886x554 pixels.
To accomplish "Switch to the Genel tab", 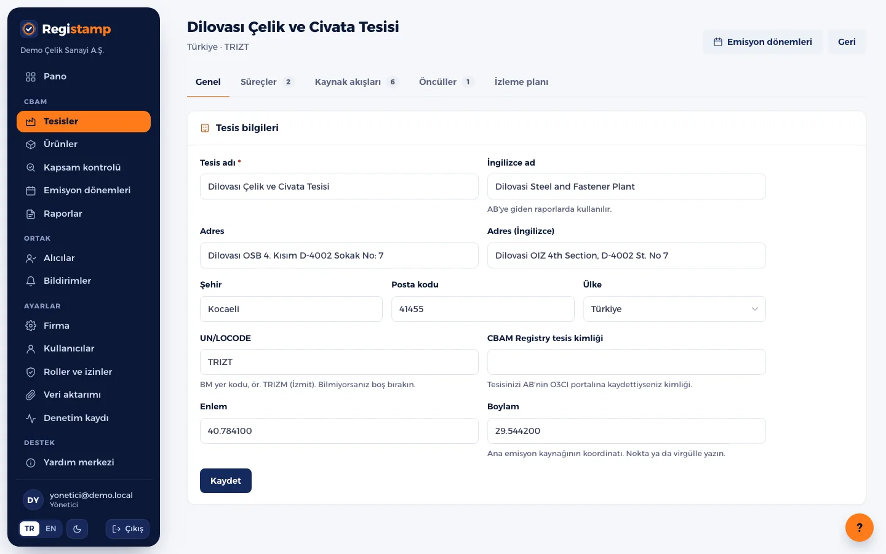I will [x=208, y=82].
